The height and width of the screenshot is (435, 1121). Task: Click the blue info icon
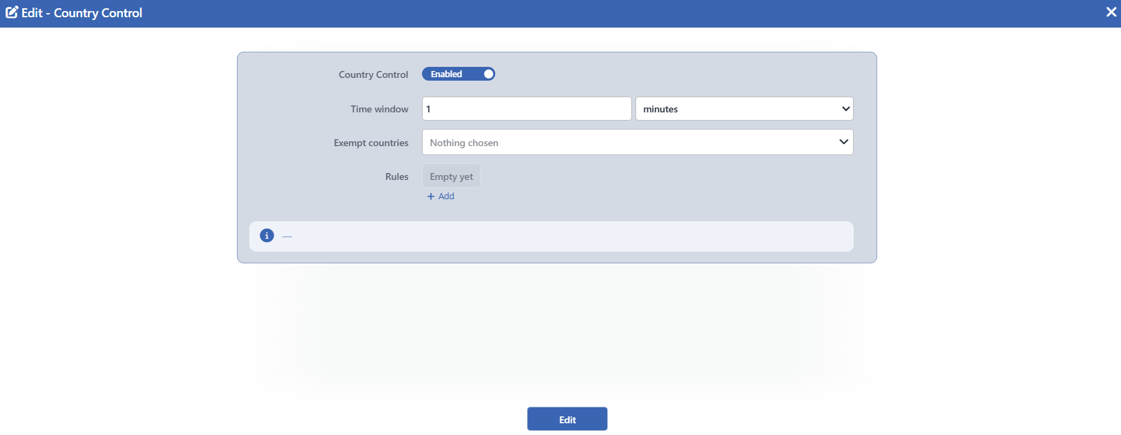point(267,236)
